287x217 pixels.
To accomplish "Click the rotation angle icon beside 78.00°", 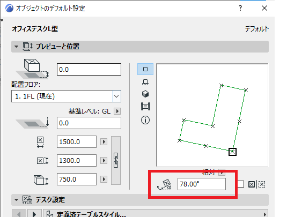I will pos(164,185).
